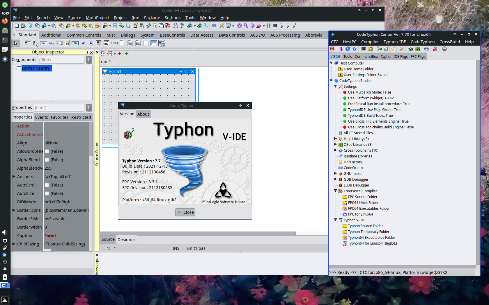Open the CrossBuild menu in CodeTyphon Center

tap(449, 42)
